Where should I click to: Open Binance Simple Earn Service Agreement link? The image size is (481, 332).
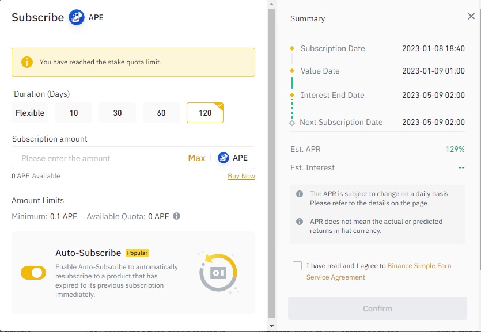coord(378,272)
